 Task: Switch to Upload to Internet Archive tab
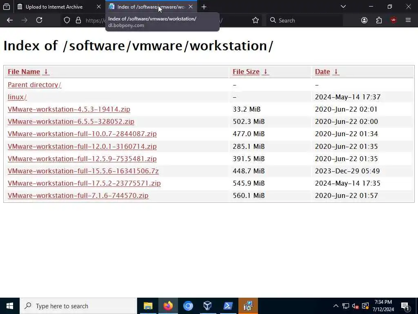[54, 7]
